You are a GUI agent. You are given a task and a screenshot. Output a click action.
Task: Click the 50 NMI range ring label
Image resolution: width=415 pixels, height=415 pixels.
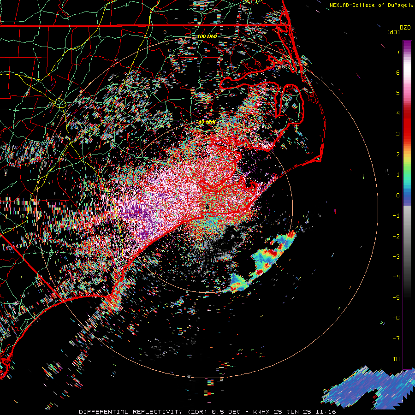[207, 122]
